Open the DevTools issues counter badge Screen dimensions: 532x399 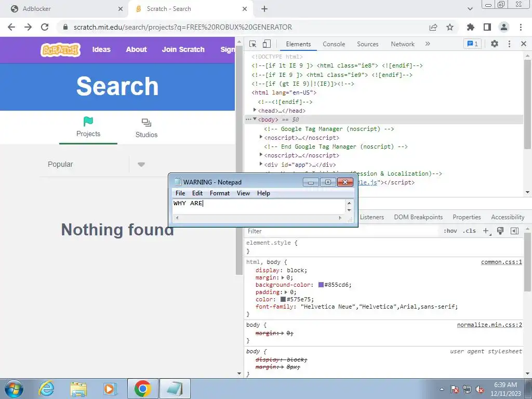click(x=472, y=44)
